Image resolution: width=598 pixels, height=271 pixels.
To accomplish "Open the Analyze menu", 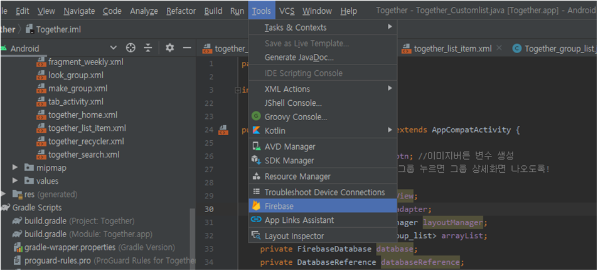I will pyautogui.click(x=144, y=11).
